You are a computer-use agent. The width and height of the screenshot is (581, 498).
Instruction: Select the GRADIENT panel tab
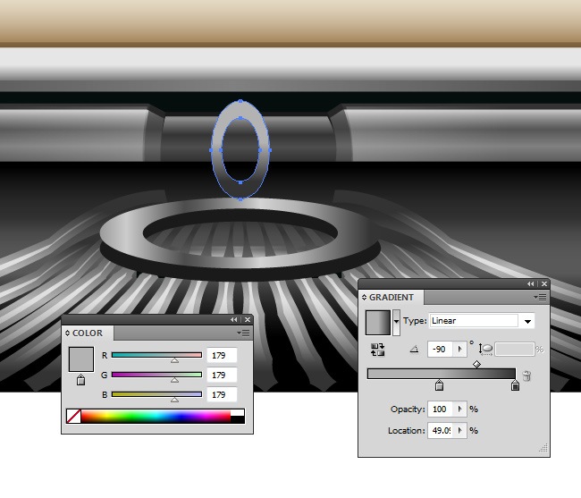click(392, 298)
